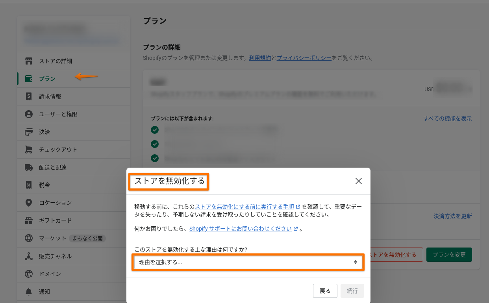Click the red ストアを無効化する button behind dialog
489x303 pixels.
click(x=396, y=255)
